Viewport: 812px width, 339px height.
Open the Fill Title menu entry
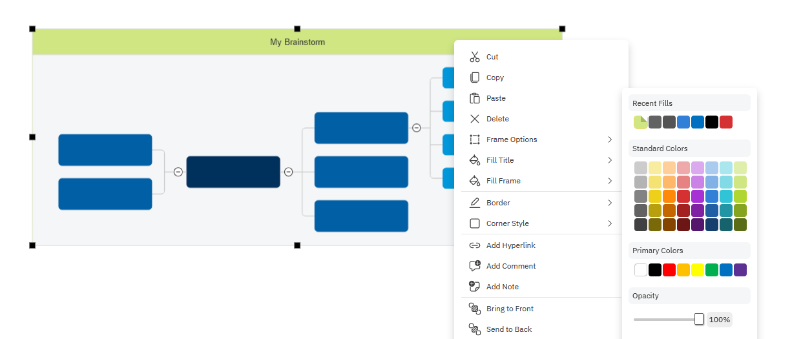click(500, 160)
